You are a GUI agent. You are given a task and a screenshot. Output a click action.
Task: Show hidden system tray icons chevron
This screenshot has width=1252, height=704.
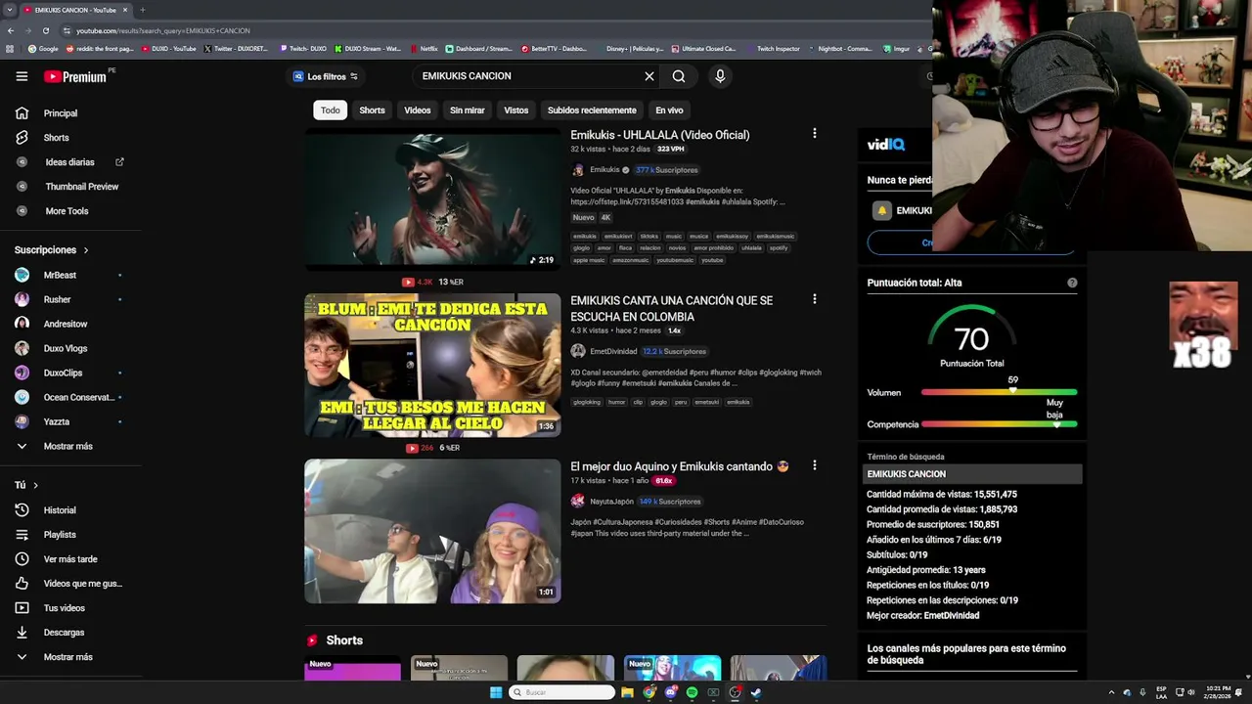tap(1111, 692)
